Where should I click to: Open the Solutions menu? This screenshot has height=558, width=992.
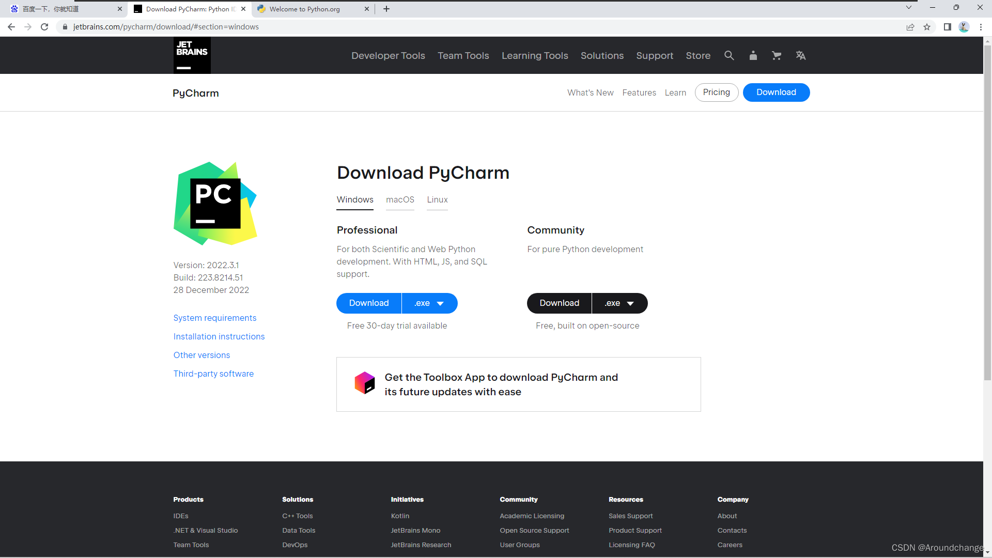(x=602, y=55)
